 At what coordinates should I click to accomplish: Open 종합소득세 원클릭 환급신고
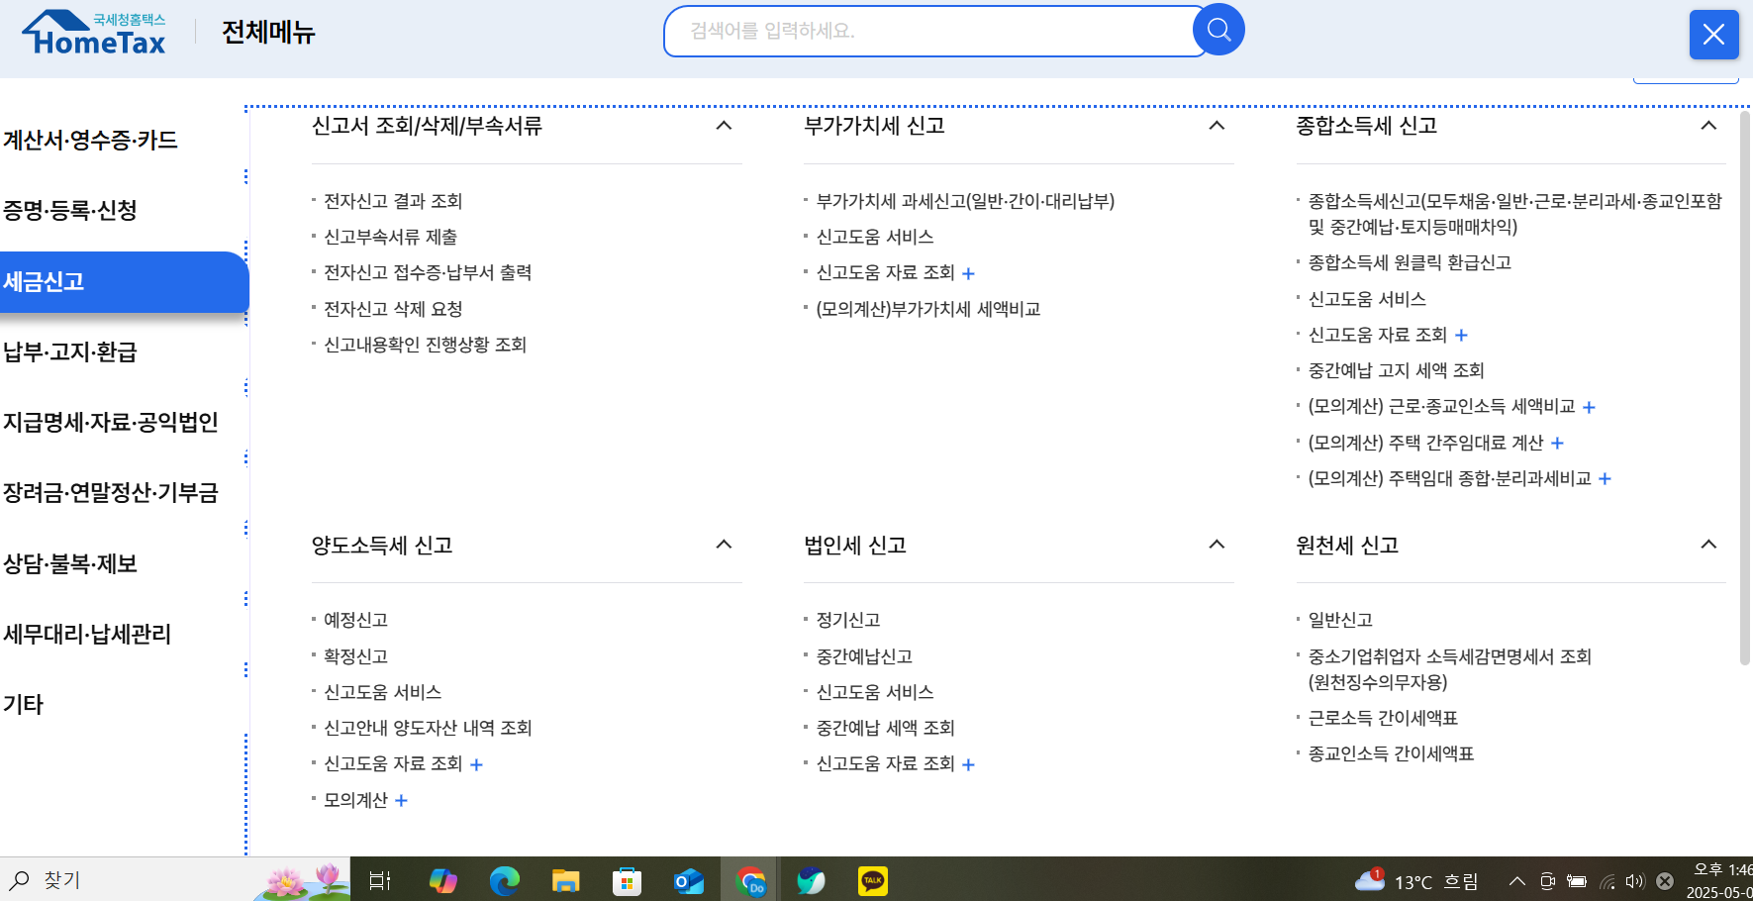(1411, 262)
